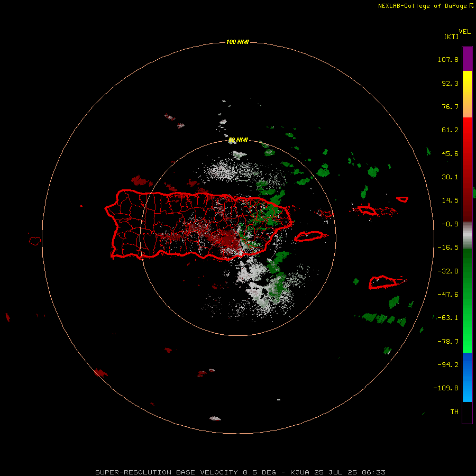Image resolution: width=476 pixels, height=476 pixels.
Task: Select the -16.5 legend value
Action: pos(448,248)
